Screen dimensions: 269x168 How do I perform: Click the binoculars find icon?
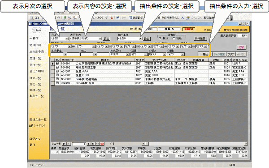click(x=117, y=17)
